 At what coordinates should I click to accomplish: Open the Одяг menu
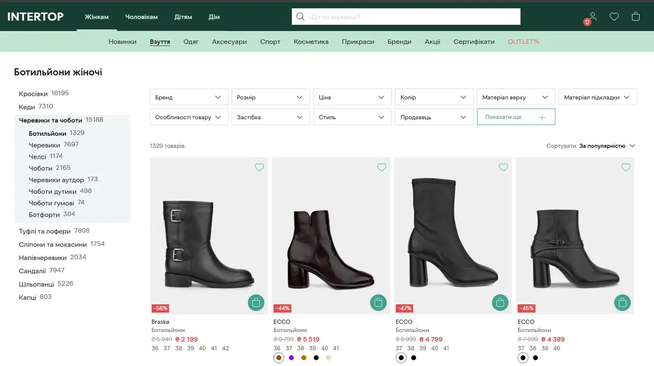(x=191, y=42)
